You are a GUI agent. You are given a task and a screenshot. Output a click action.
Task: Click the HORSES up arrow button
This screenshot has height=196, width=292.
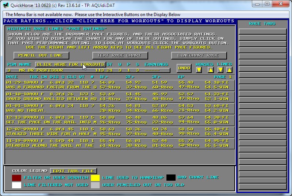coord(211,70)
